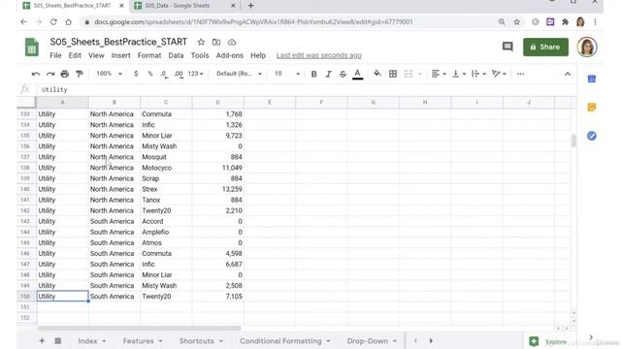Open the Tools menu
The height and width of the screenshot is (349, 621).
[200, 55]
